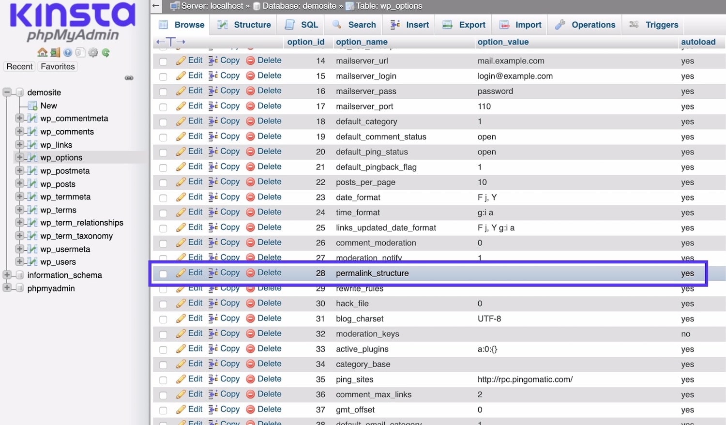Sort by the option_name column header
Image resolution: width=726 pixels, height=425 pixels.
click(362, 42)
